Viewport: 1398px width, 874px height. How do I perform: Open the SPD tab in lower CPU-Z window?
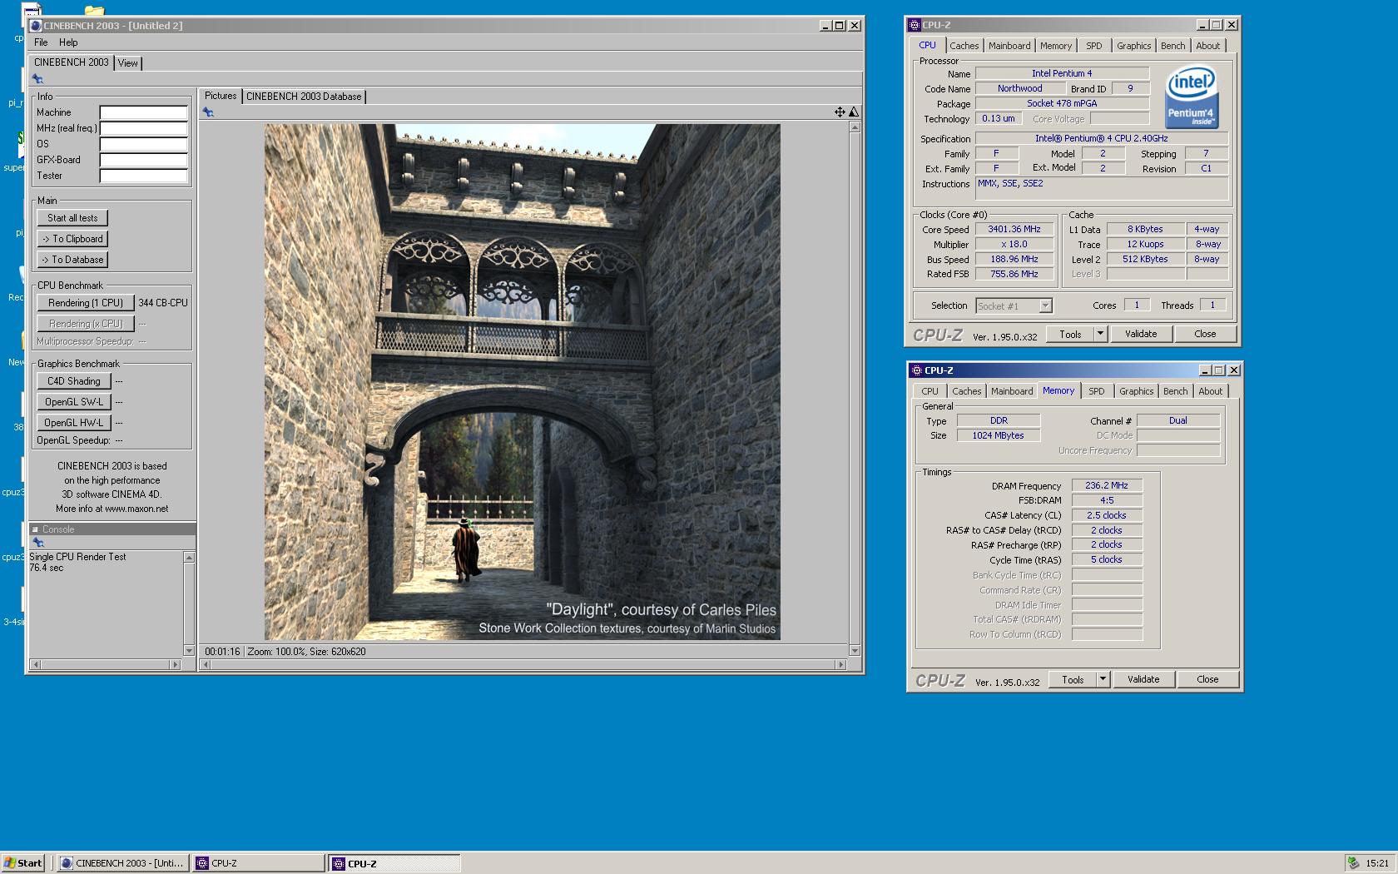1096,391
